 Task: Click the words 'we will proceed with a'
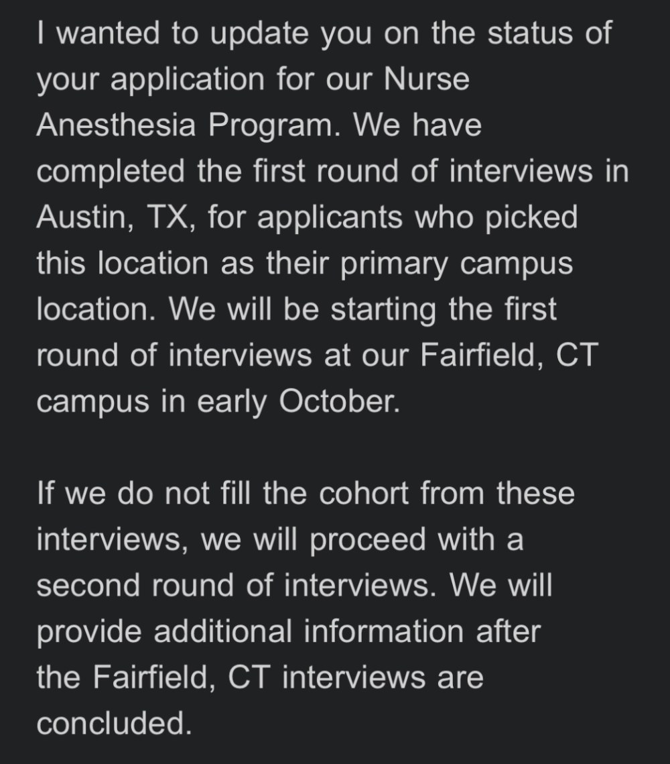(362, 540)
